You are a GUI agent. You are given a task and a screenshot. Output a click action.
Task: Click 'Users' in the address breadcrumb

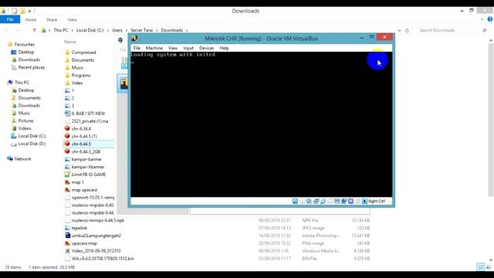tap(117, 30)
